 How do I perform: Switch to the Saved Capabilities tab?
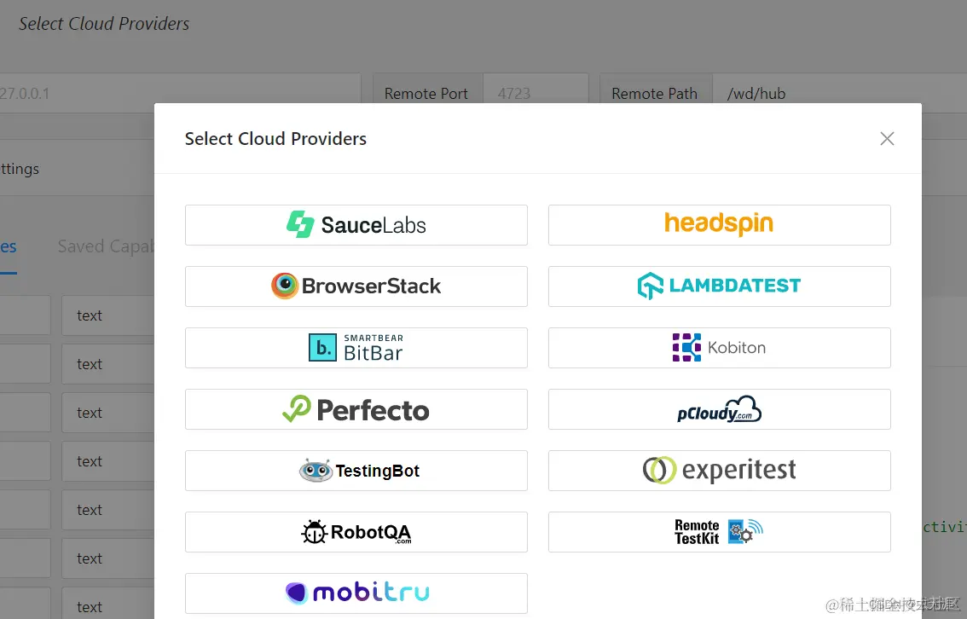(x=106, y=246)
